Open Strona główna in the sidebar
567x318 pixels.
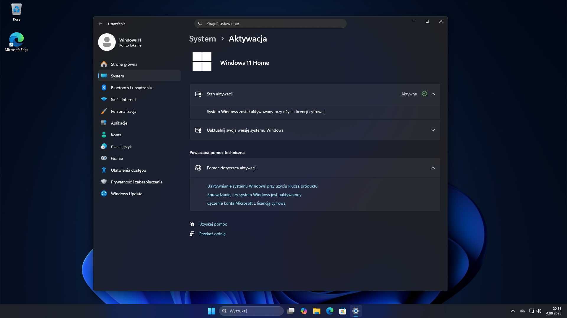coord(139,64)
